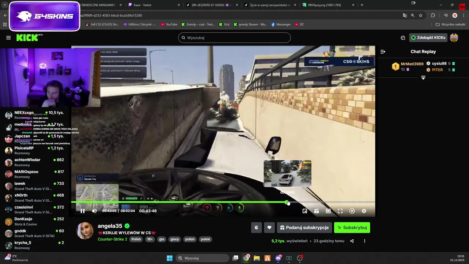The image size is (469, 264).
Task: Click the translate page icon in address bar
Action: (405, 15)
